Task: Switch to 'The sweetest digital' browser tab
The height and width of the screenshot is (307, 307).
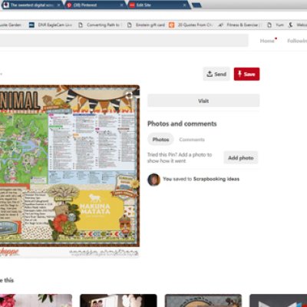Action: 32,5
